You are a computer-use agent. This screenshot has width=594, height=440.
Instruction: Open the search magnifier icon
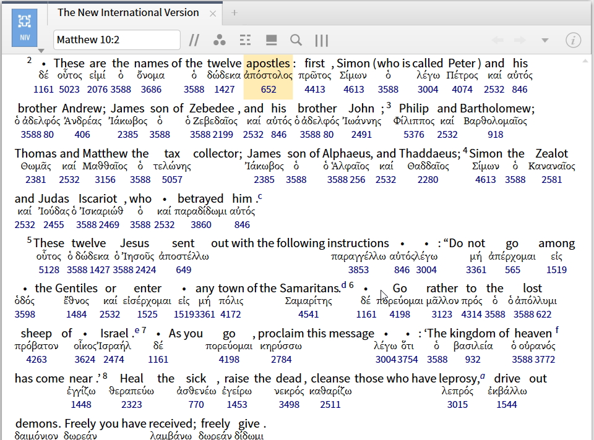(296, 40)
